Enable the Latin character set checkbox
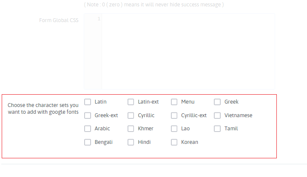 tap(88, 102)
